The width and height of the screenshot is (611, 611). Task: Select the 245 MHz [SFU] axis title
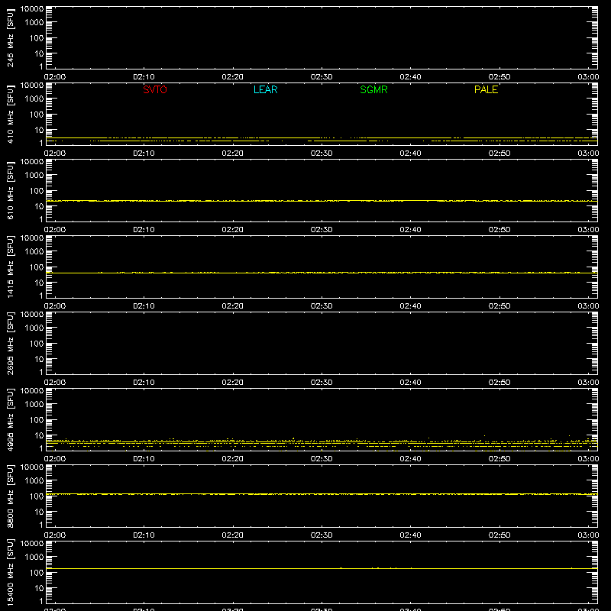10,38
